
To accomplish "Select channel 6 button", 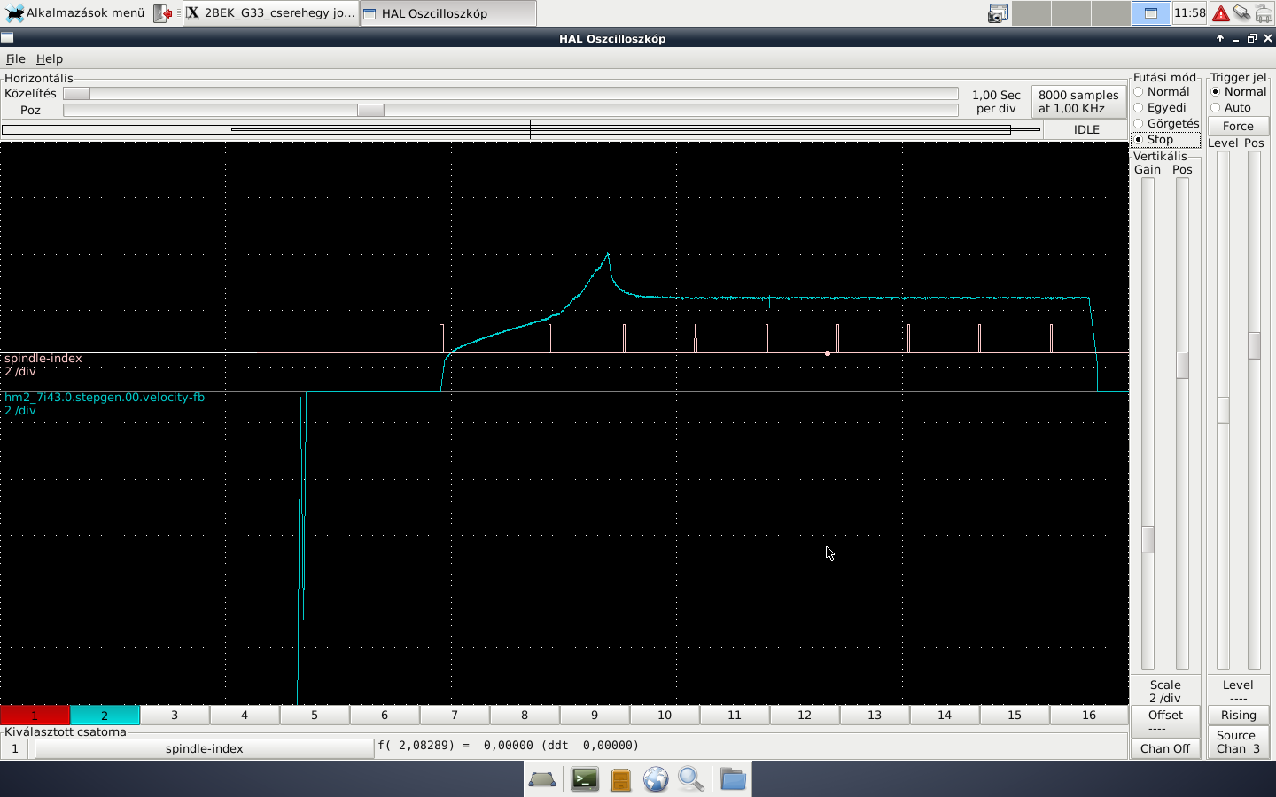I will [x=385, y=715].
